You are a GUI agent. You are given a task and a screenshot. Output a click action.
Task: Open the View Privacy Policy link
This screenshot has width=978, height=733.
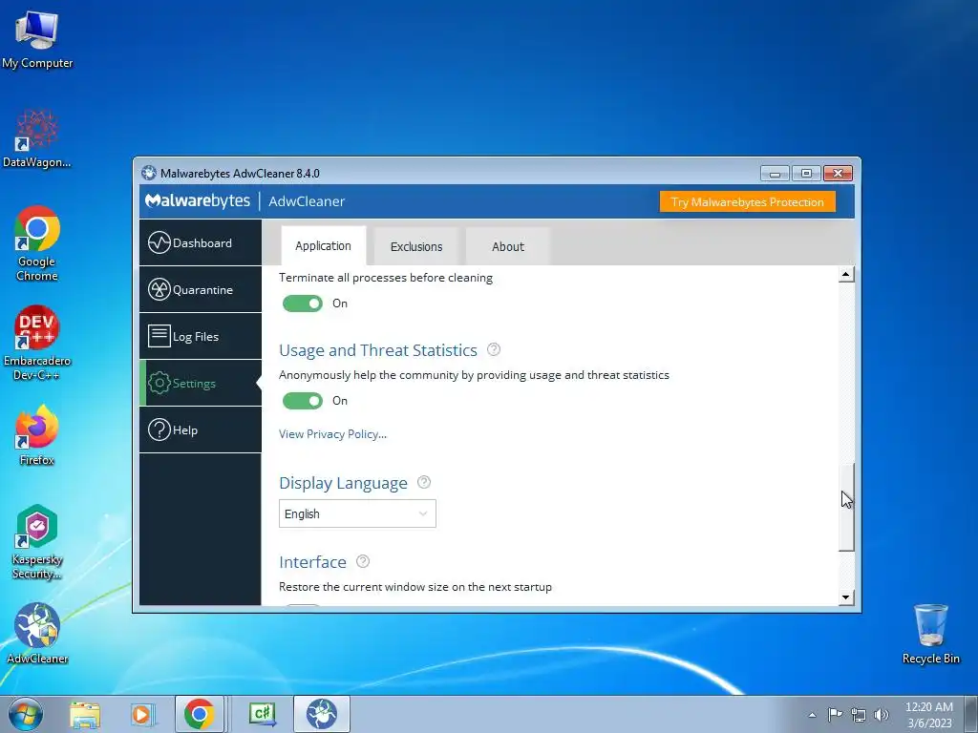click(332, 434)
